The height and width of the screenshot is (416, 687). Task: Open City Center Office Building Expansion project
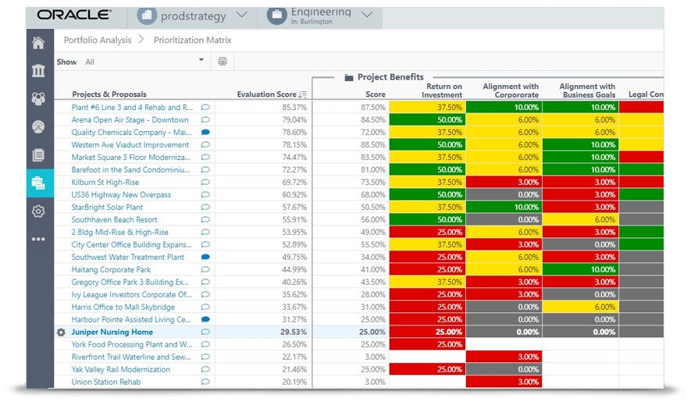point(131,245)
